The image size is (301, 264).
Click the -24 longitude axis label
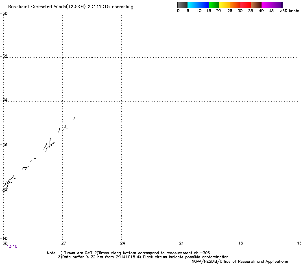[121, 243]
